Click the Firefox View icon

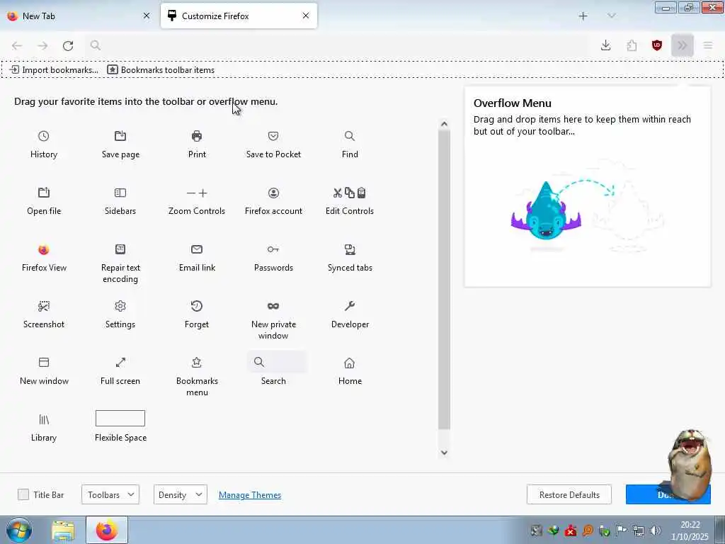pos(43,249)
